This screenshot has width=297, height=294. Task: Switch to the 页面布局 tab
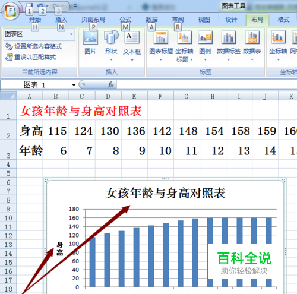tap(93, 20)
